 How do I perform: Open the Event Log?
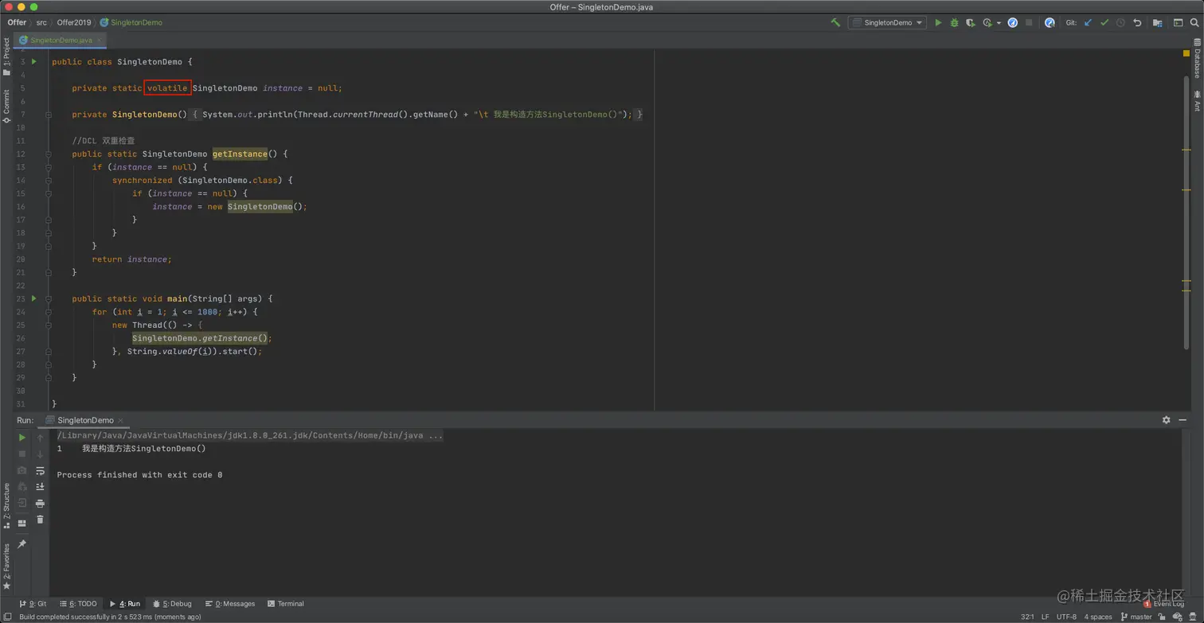pyautogui.click(x=1163, y=604)
